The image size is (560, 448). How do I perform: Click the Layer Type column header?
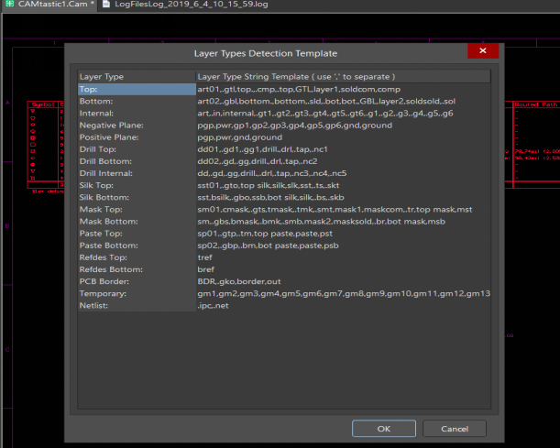[x=135, y=76]
